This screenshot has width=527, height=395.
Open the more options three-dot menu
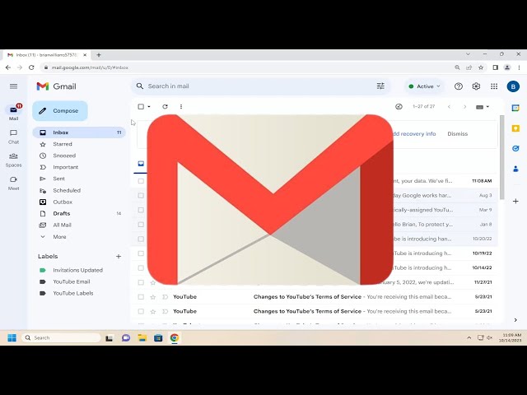pos(181,106)
